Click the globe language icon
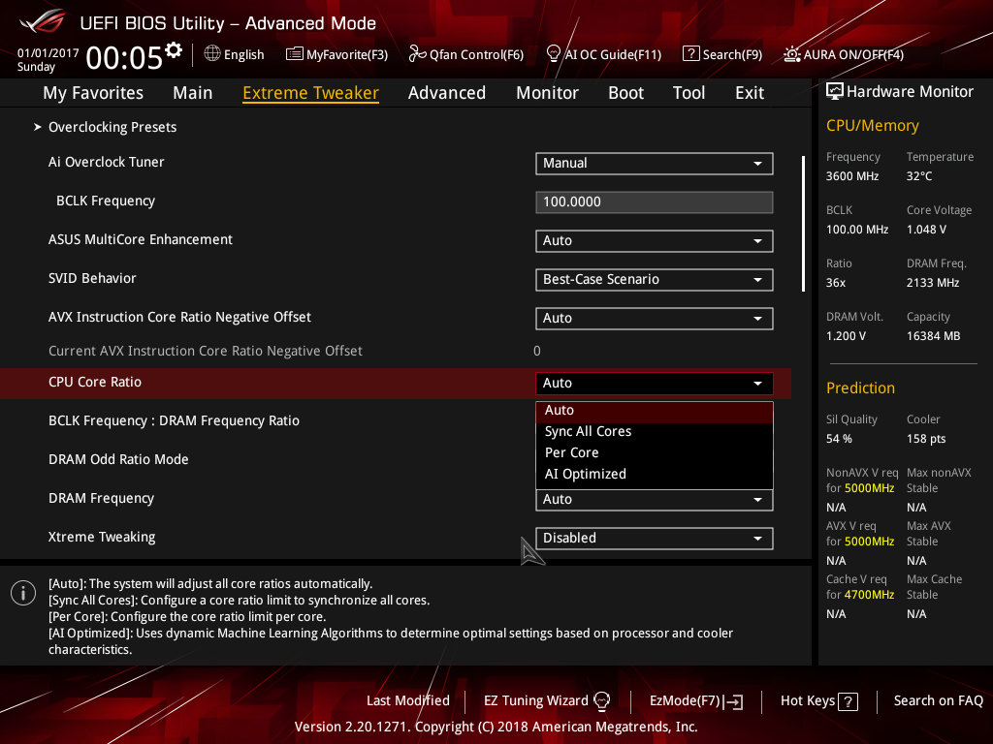The width and height of the screenshot is (993, 744). (212, 54)
